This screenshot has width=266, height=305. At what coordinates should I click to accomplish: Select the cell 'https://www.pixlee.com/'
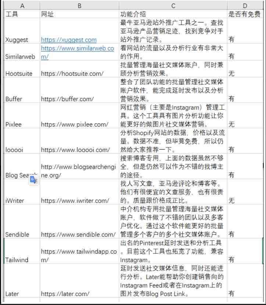click(79, 115)
